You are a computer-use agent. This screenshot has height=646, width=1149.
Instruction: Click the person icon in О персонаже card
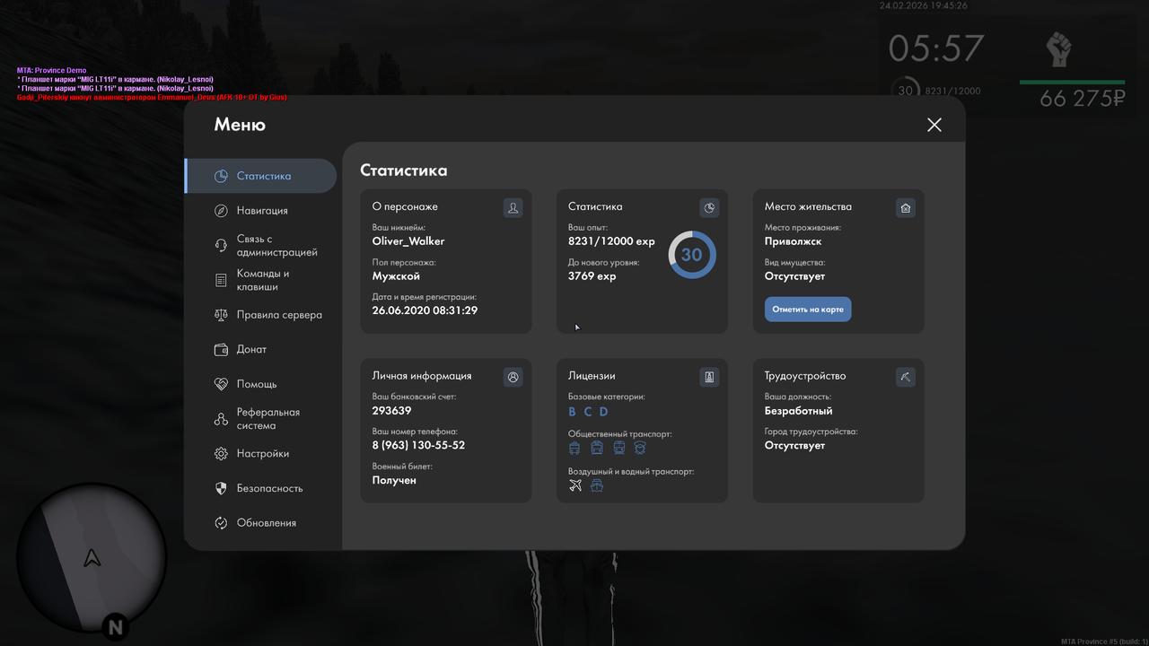(513, 208)
